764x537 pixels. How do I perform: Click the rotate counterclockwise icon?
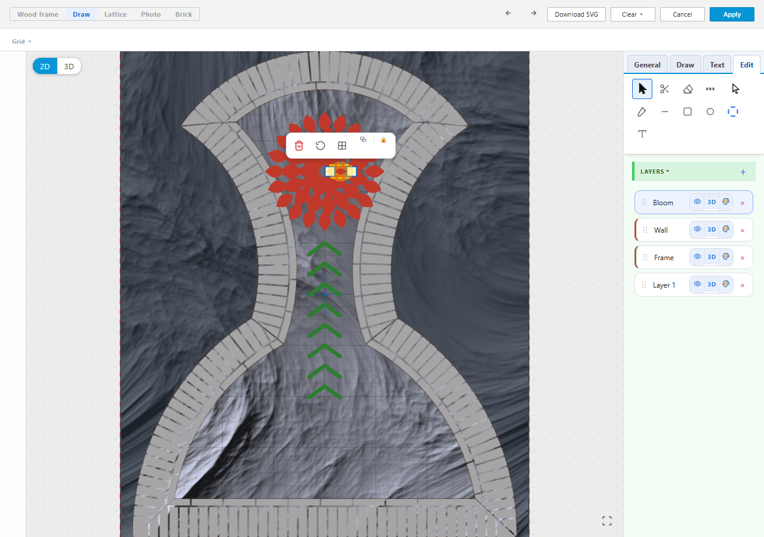[321, 146]
